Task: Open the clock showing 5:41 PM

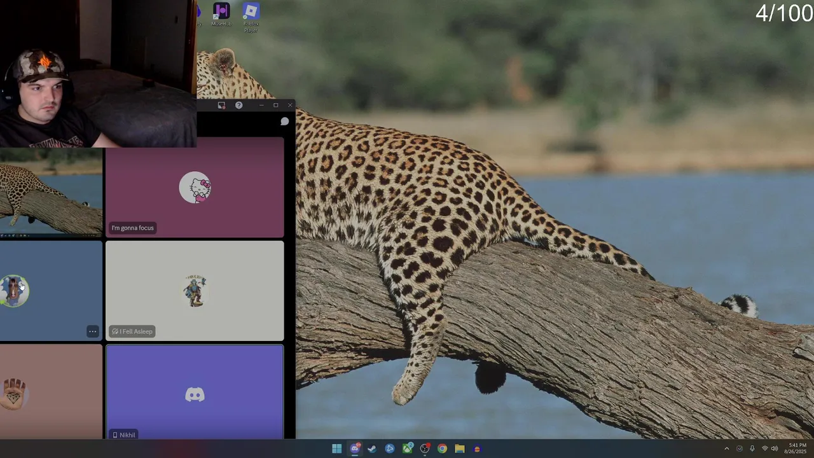Action: click(x=797, y=448)
